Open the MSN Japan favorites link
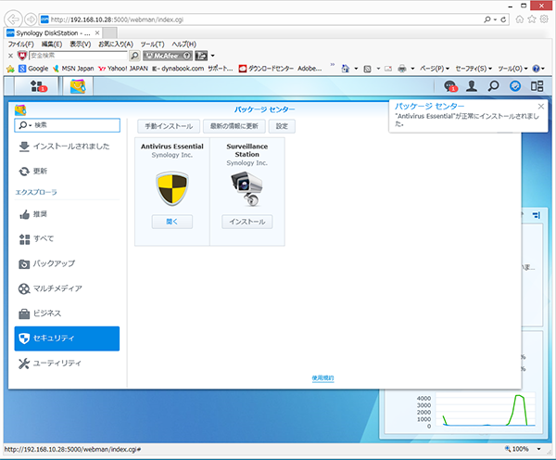The width and height of the screenshot is (556, 460). point(73,69)
